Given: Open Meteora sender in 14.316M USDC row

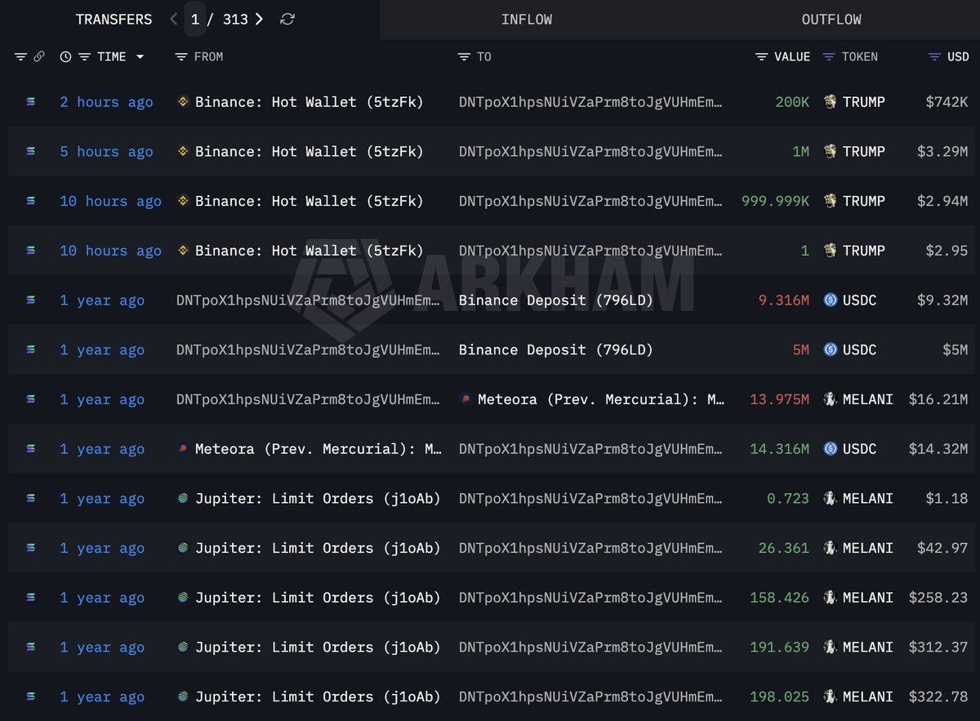Looking at the screenshot, I should click(x=318, y=449).
